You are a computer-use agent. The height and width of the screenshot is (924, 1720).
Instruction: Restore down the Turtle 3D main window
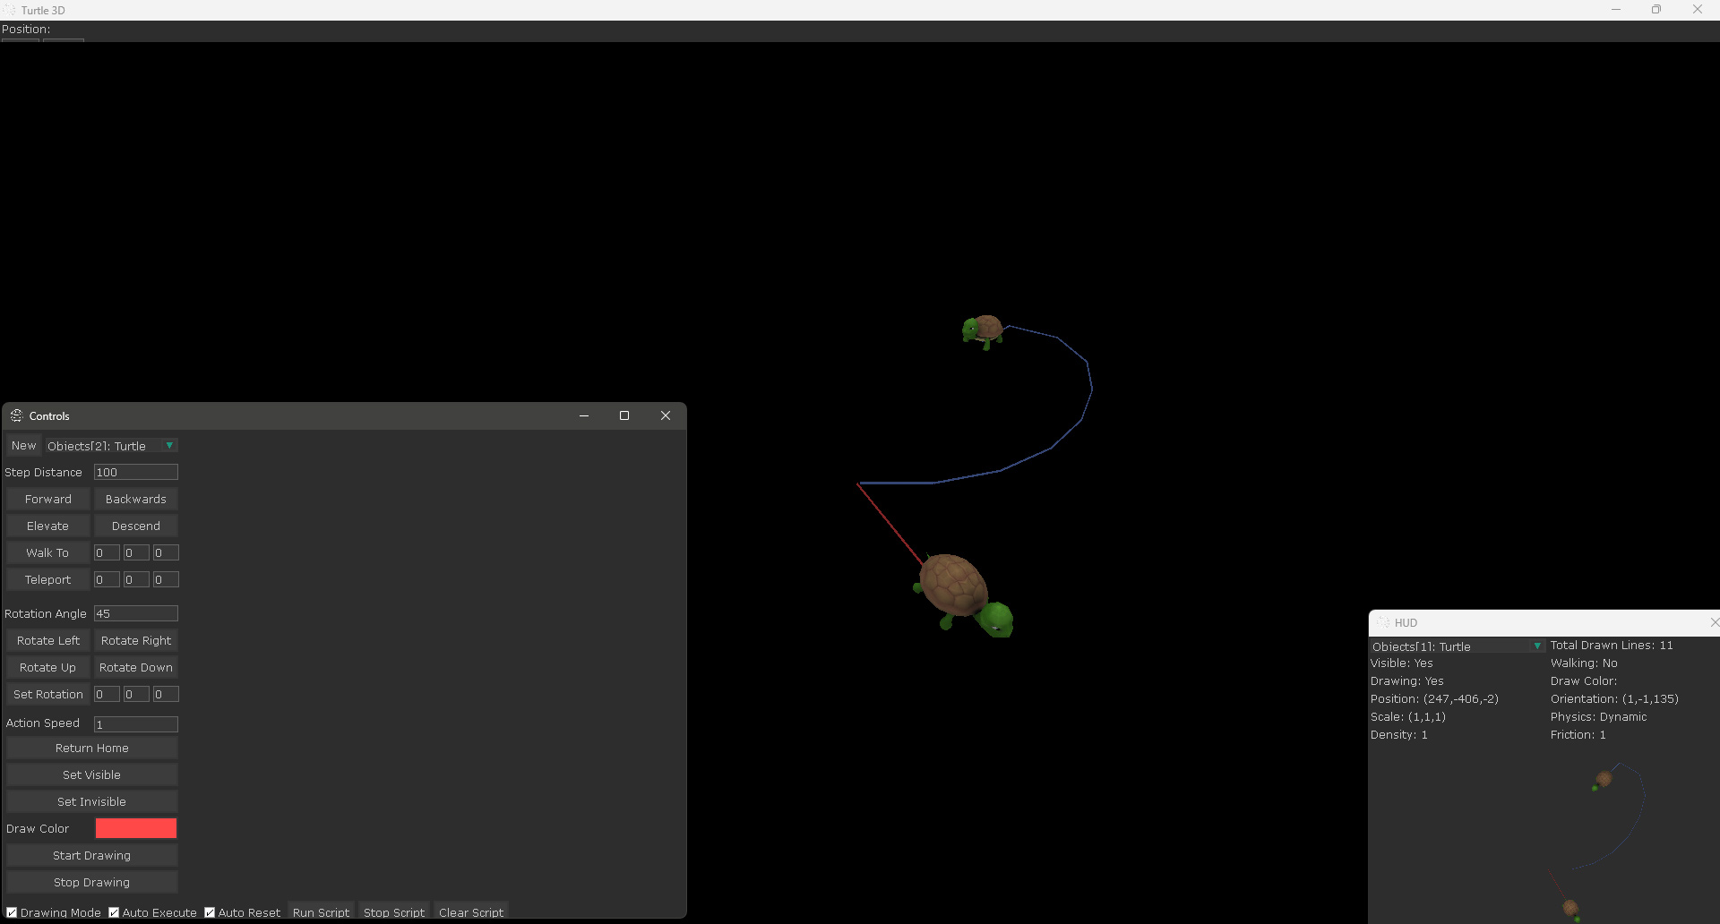[x=1656, y=10]
